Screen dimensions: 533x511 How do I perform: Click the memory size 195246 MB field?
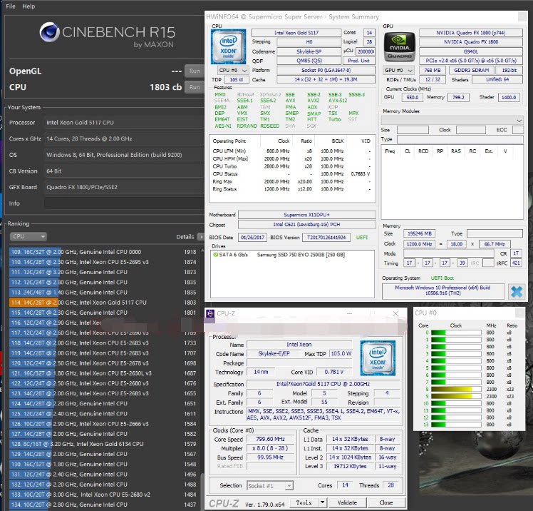[x=420, y=233]
